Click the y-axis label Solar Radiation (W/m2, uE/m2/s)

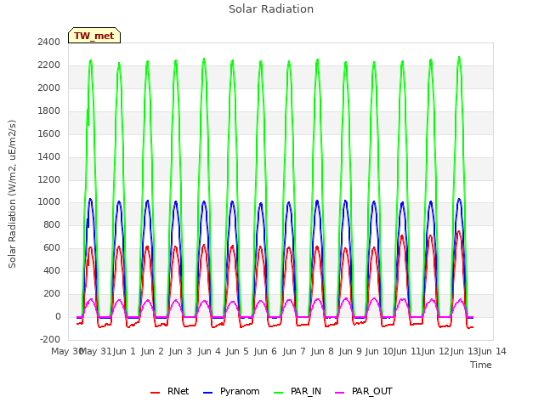click(x=12, y=194)
